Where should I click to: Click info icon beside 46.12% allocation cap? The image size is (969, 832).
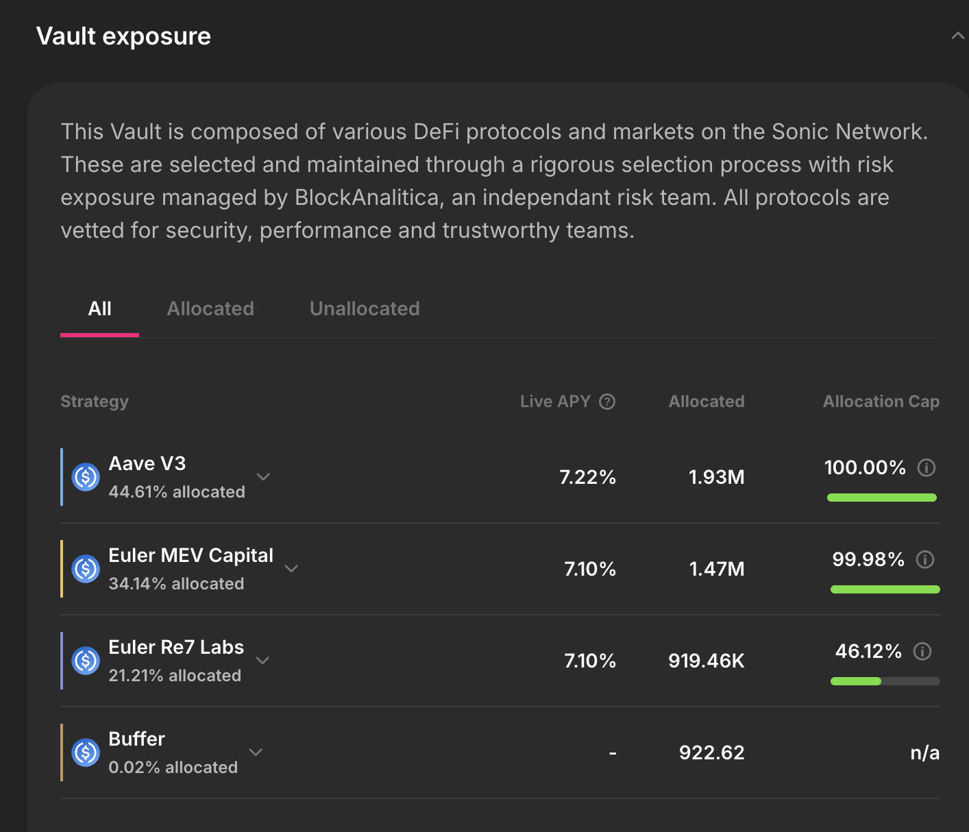[922, 652]
